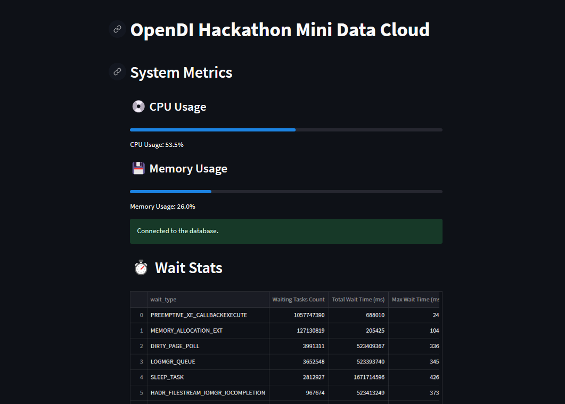Select the CPU Usage subheading text
This screenshot has height=404, width=565.
point(178,107)
